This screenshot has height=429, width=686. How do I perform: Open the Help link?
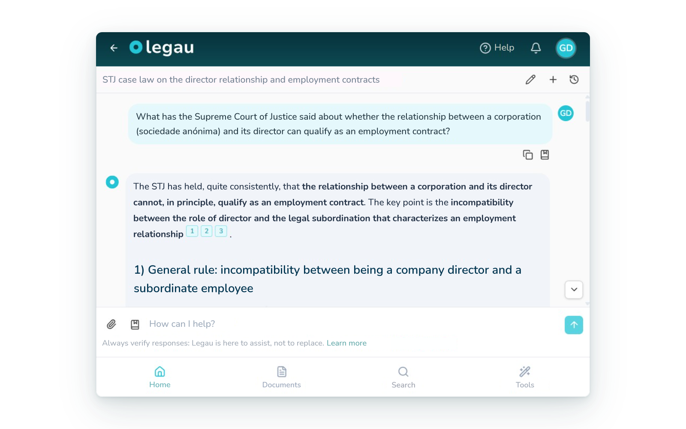pos(497,48)
